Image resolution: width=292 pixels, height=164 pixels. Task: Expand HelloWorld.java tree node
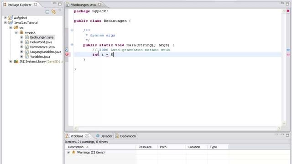(21, 42)
